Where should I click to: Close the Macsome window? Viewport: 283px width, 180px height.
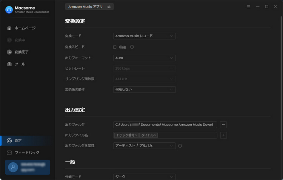[x=275, y=7]
